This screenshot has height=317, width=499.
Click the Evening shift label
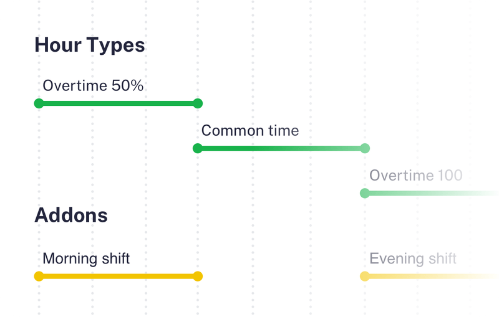pos(412,258)
